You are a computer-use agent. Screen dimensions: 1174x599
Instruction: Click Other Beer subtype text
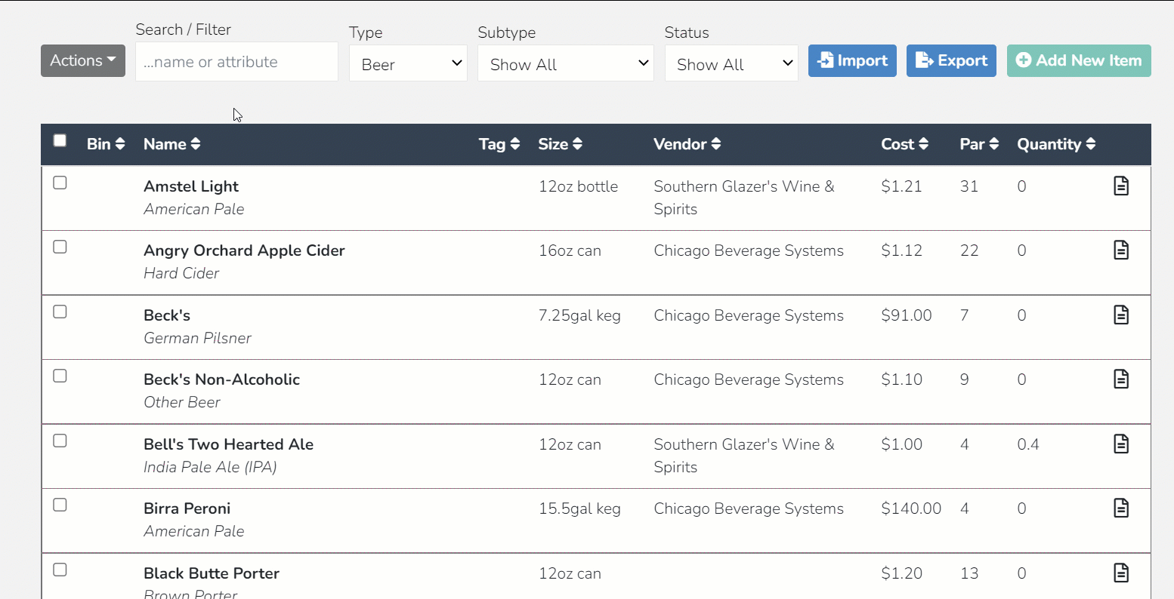(182, 402)
